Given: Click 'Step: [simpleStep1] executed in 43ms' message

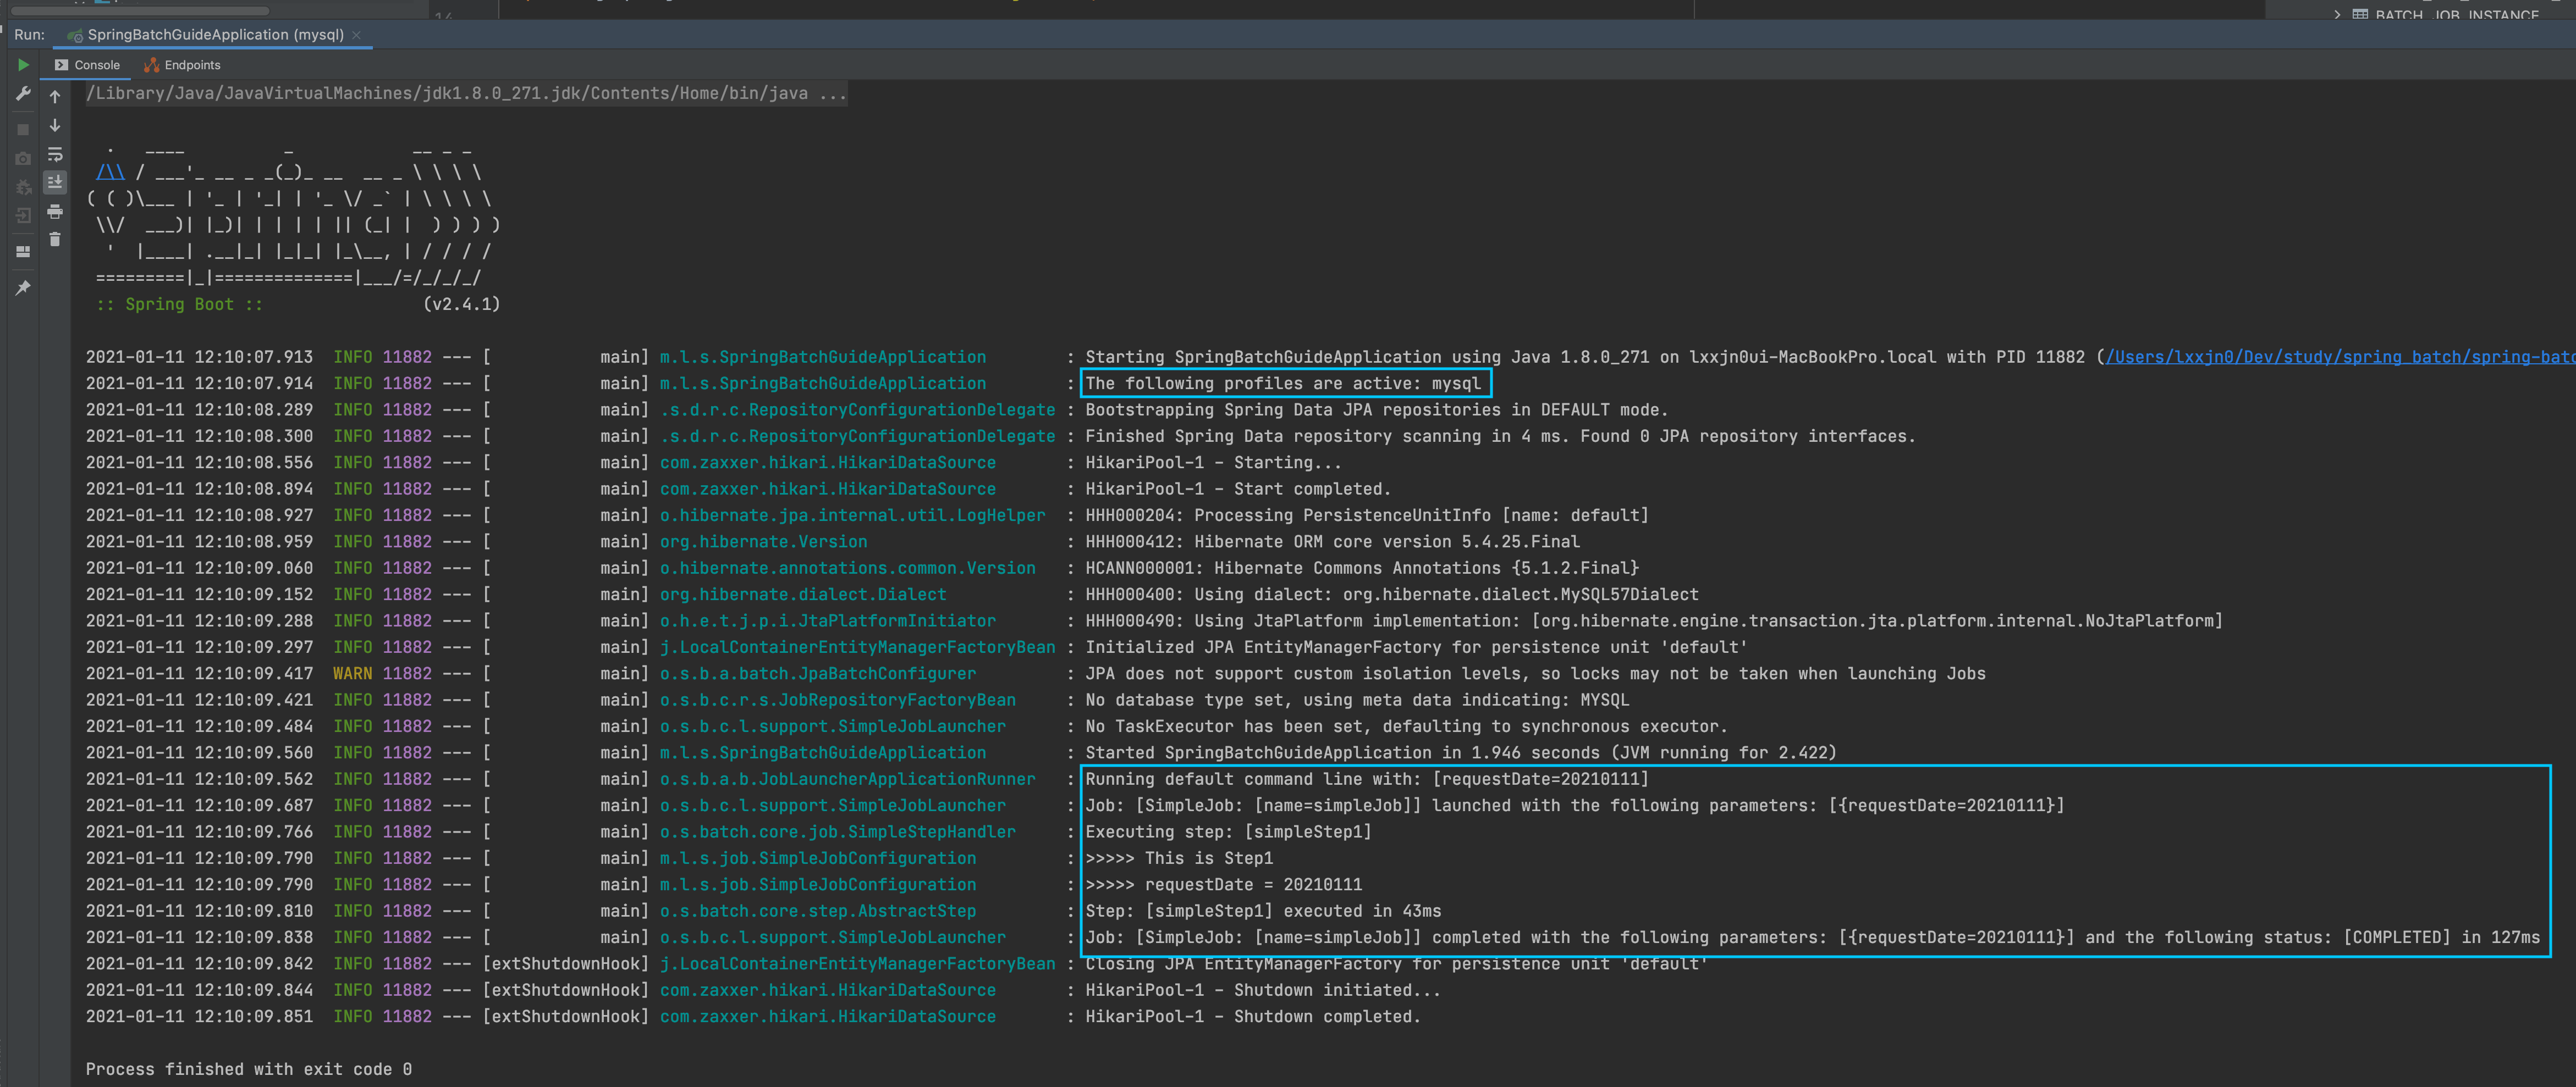Looking at the screenshot, I should tap(1263, 911).
